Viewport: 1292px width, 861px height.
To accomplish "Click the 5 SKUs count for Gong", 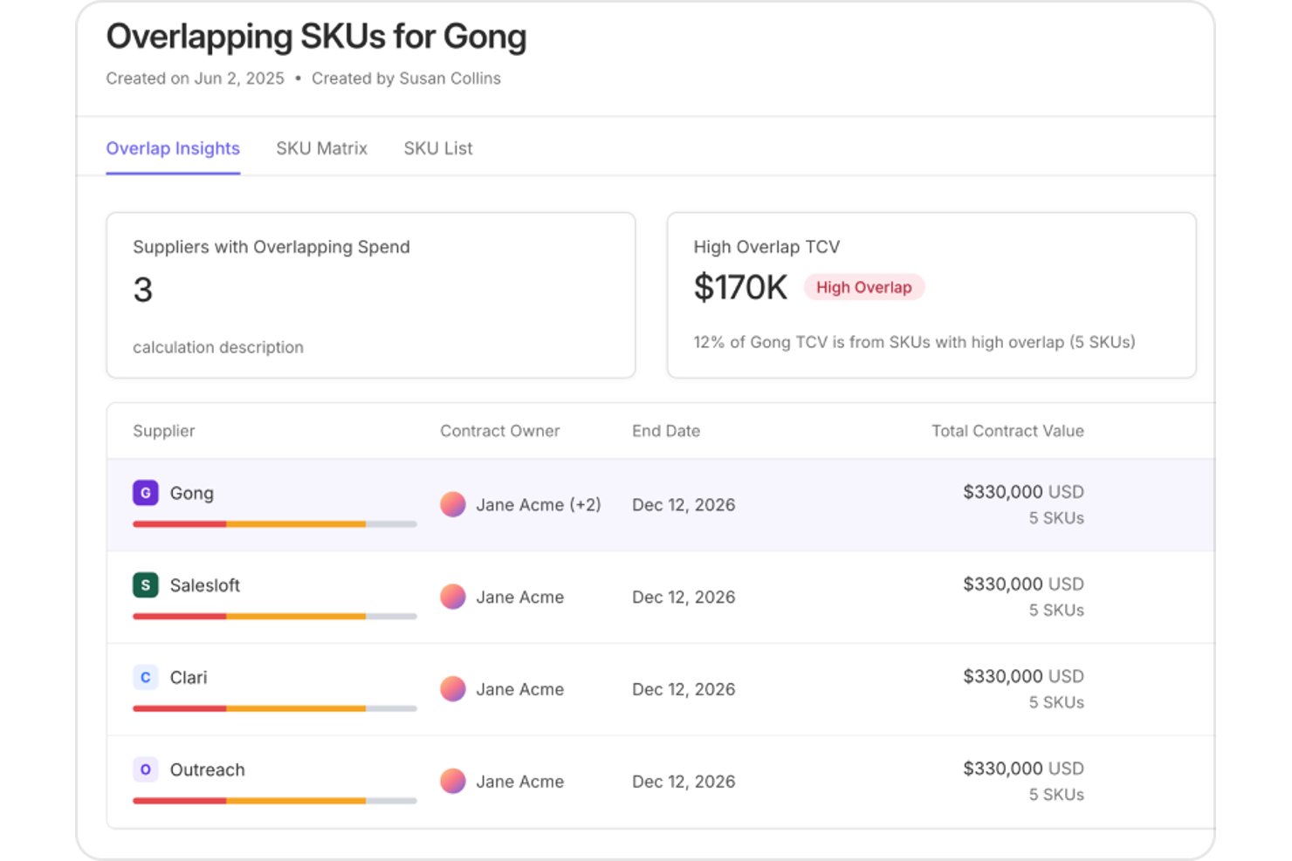I will [1056, 518].
